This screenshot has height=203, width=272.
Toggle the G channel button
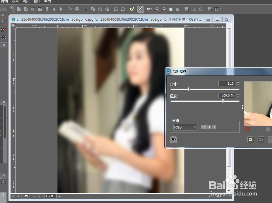coord(209,127)
